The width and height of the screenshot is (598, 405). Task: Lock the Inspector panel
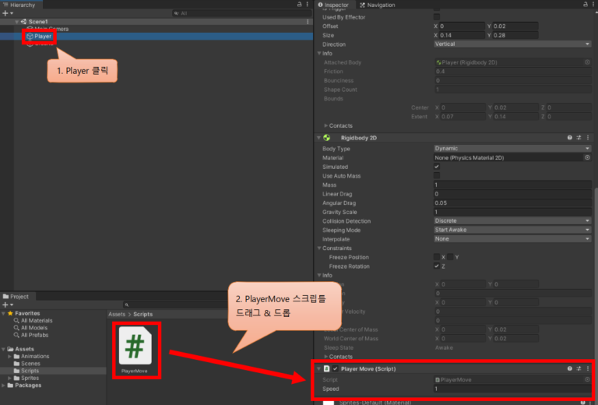coord(586,4)
